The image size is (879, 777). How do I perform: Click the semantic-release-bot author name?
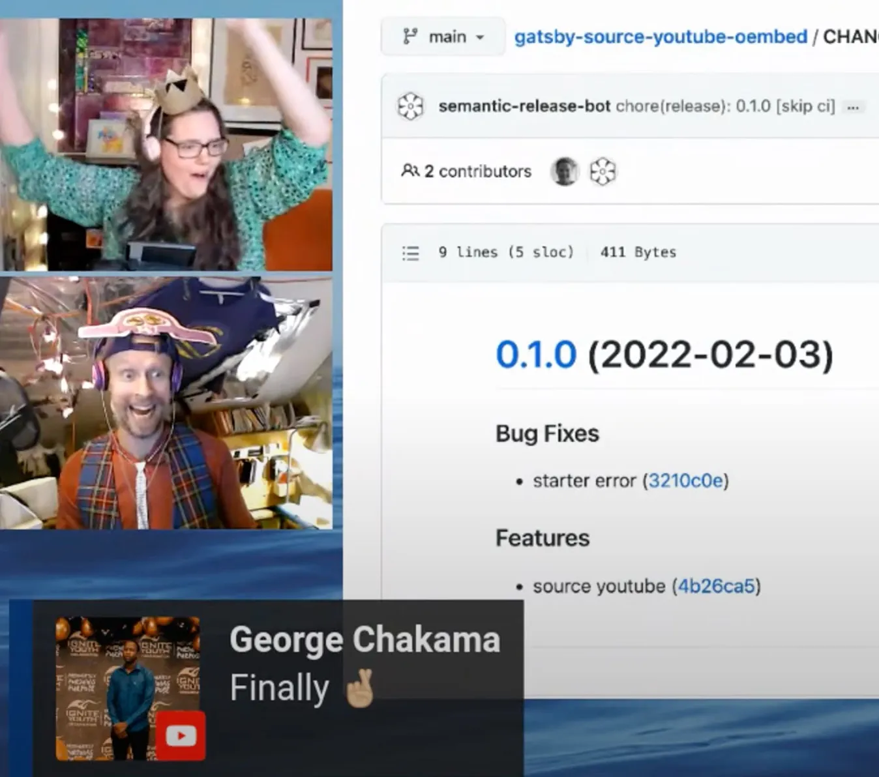pos(525,106)
